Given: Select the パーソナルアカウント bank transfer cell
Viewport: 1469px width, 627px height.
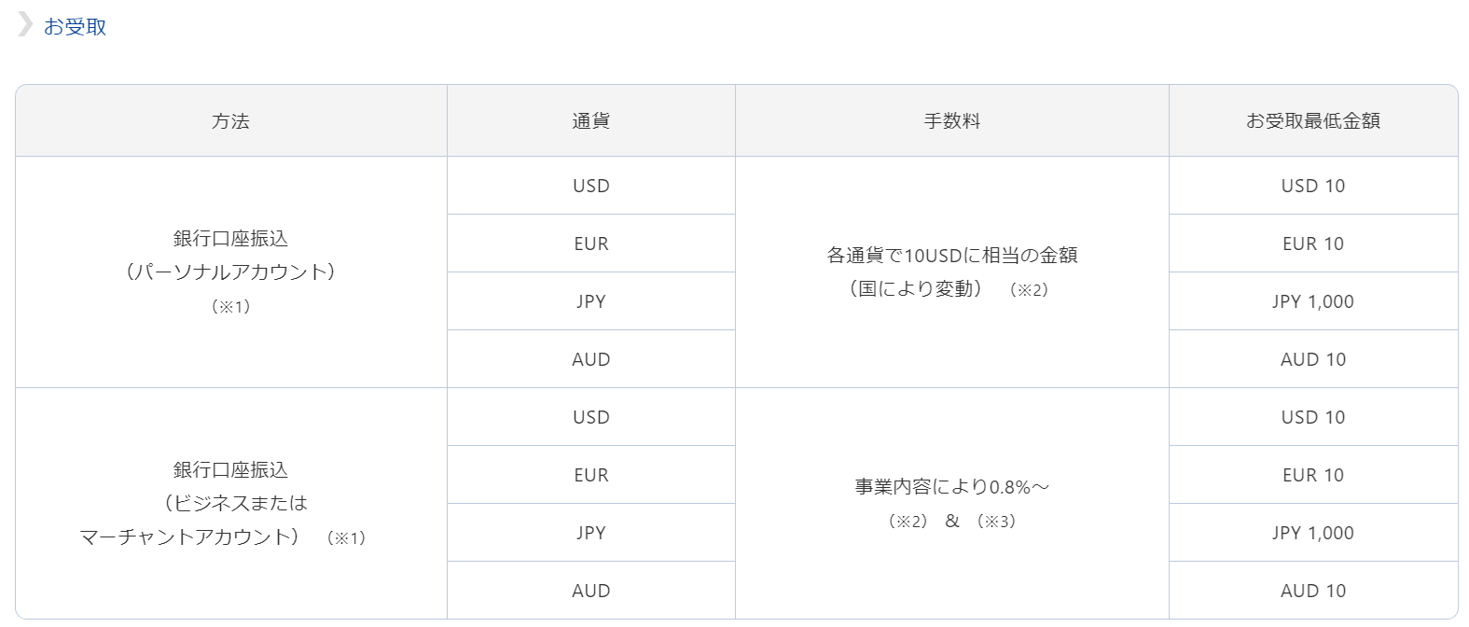Looking at the screenshot, I should 231,272.
